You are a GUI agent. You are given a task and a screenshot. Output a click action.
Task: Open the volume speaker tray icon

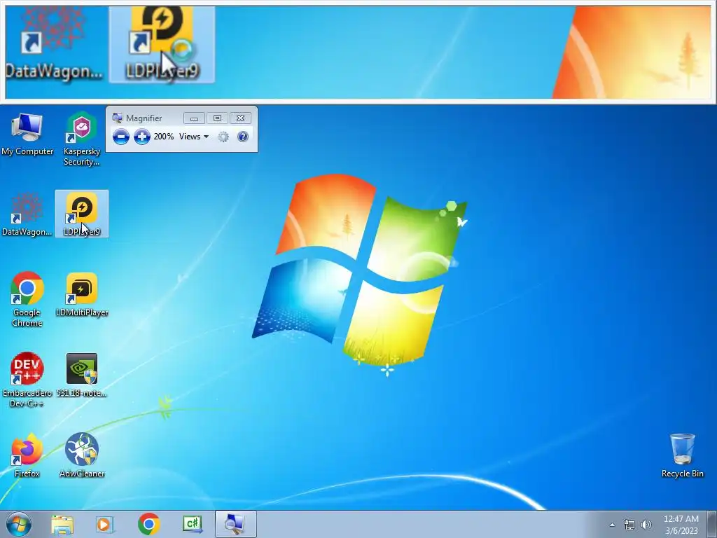tap(646, 525)
